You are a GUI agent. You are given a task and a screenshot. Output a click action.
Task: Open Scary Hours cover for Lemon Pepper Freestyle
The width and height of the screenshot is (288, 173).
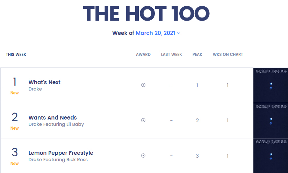[x=271, y=156]
